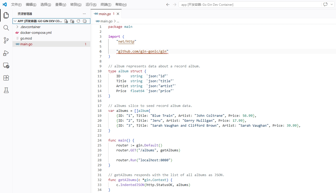Open docker-compose.yml from the file tree

36,33
